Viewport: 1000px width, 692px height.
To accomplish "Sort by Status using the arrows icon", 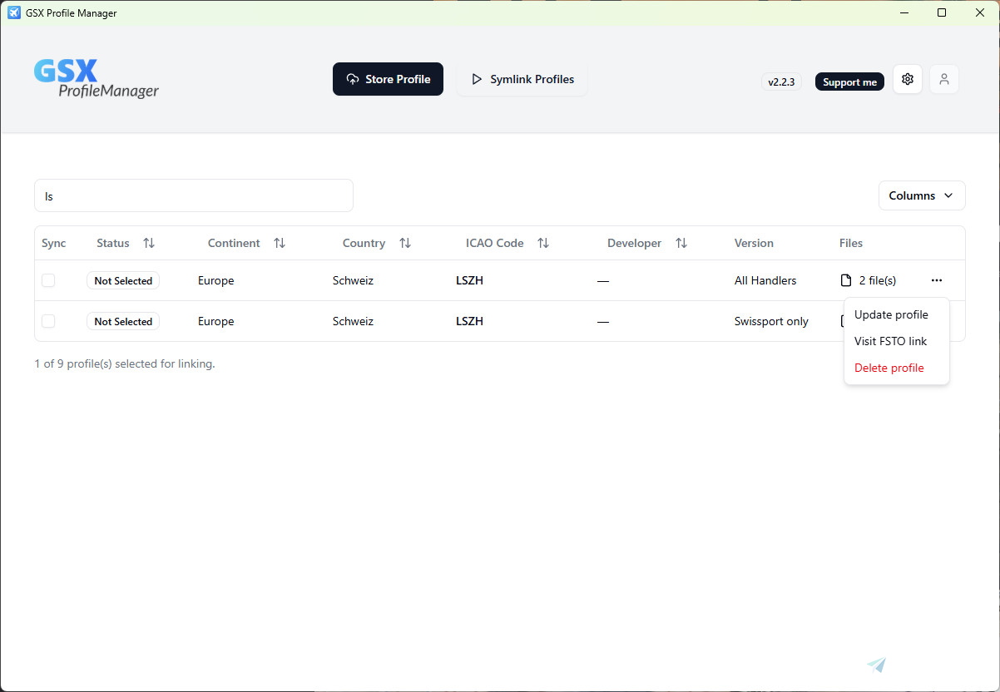I will (149, 243).
